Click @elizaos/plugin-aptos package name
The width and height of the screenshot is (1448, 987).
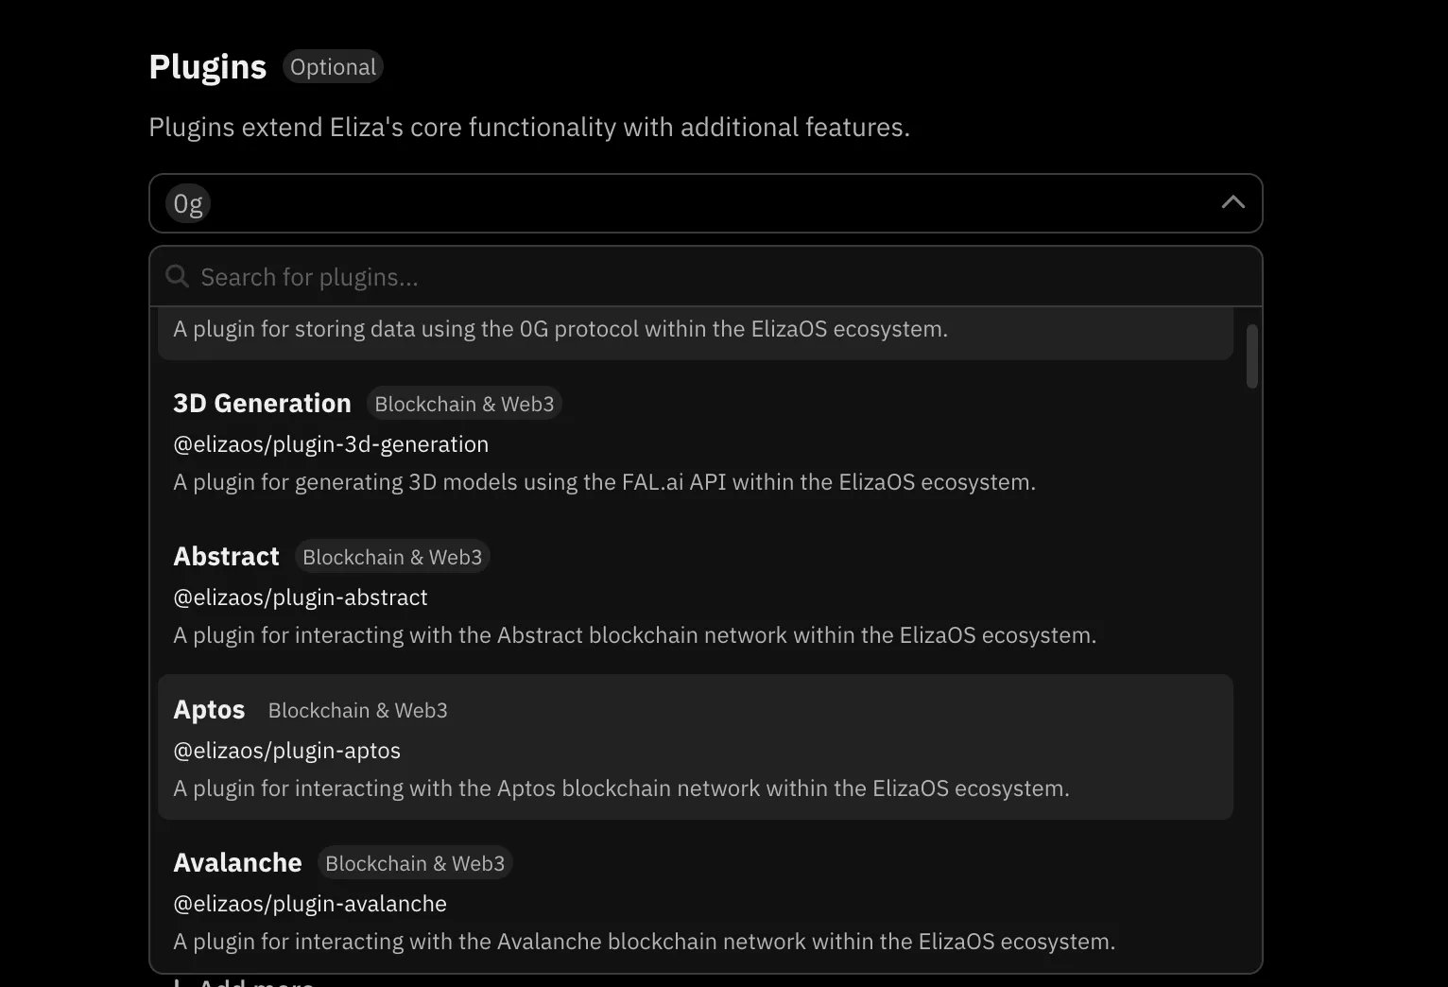pyautogui.click(x=286, y=751)
